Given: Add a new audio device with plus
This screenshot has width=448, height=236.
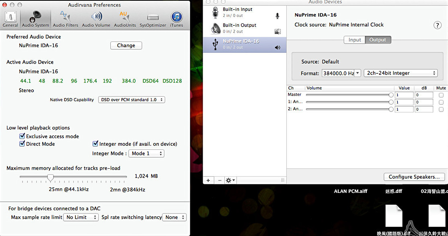Looking at the screenshot, I should [208, 180].
